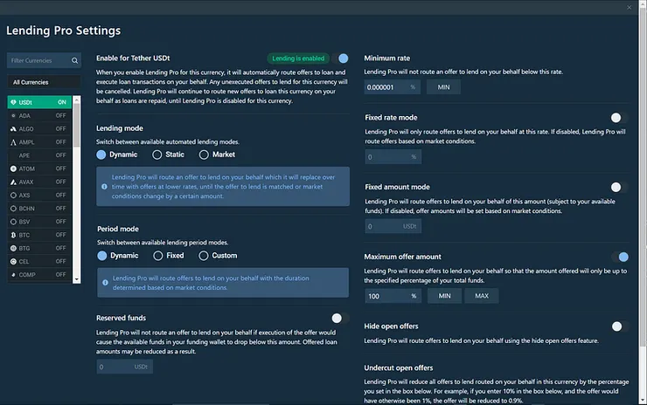Click the USDt diamond currency icon
Viewport: 647px width, 405px height.
pos(13,102)
